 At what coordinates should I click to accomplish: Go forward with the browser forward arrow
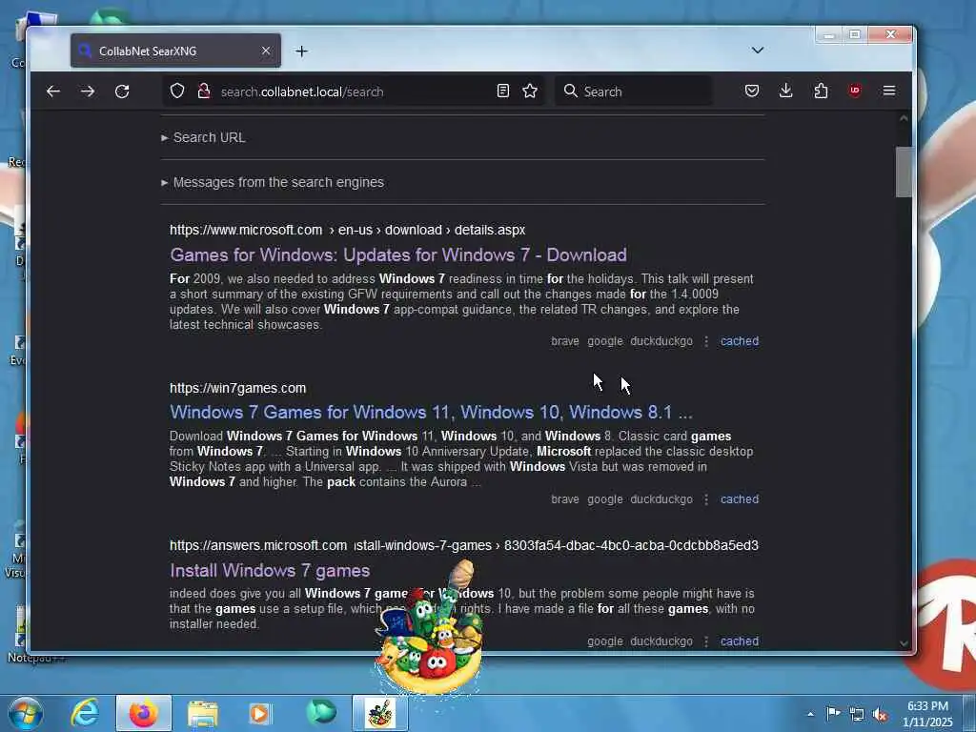pyautogui.click(x=88, y=91)
